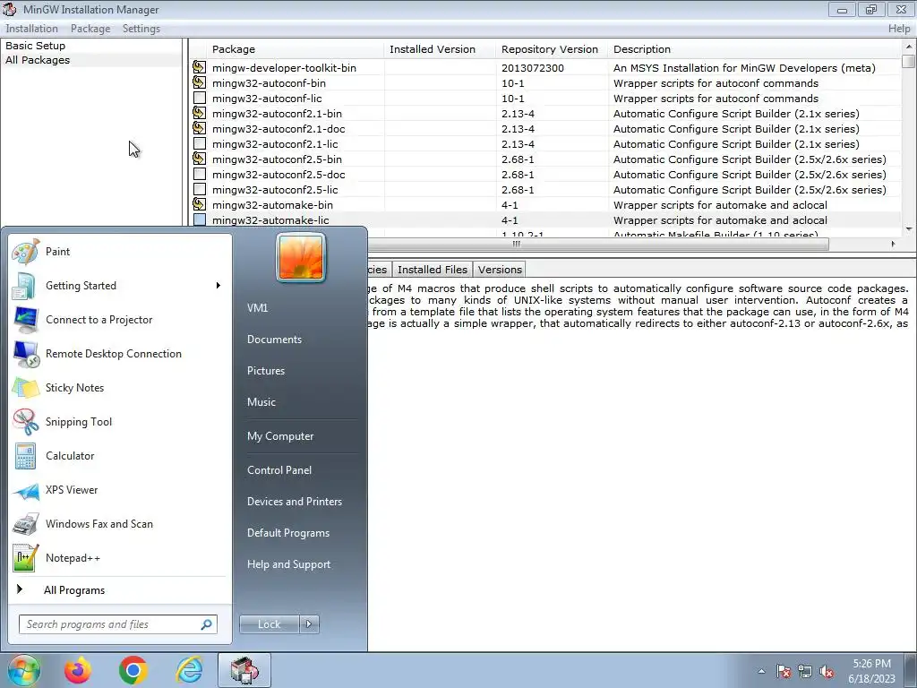
Task: Click the mingw-developer-toolkit-bin marked status icon
Action: pos(200,67)
